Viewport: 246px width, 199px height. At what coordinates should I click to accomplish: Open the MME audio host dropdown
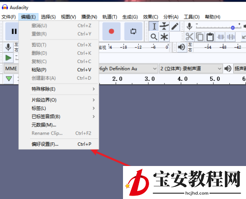pos(11,68)
